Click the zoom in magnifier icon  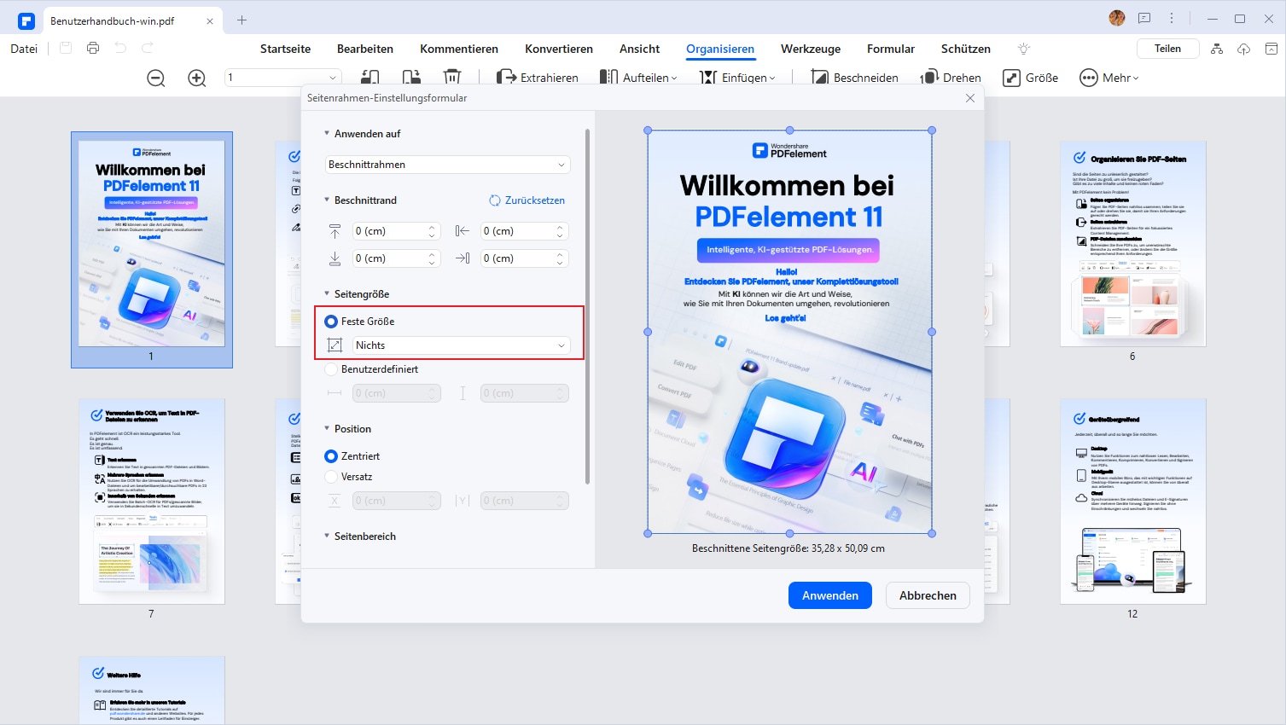click(x=197, y=78)
